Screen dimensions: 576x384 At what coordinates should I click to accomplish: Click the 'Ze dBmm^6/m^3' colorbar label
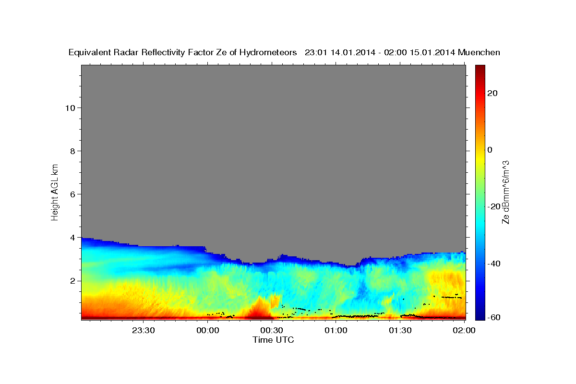pyautogui.click(x=505, y=192)
